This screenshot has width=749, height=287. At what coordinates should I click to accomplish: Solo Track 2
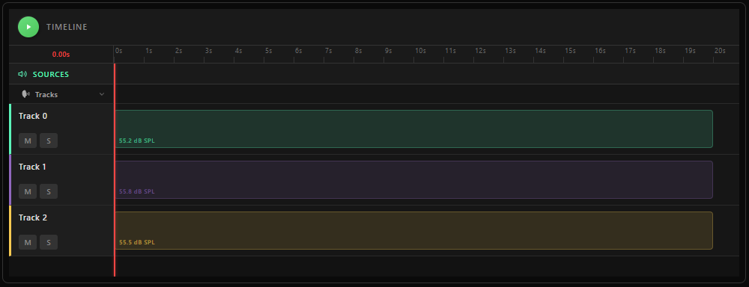49,242
